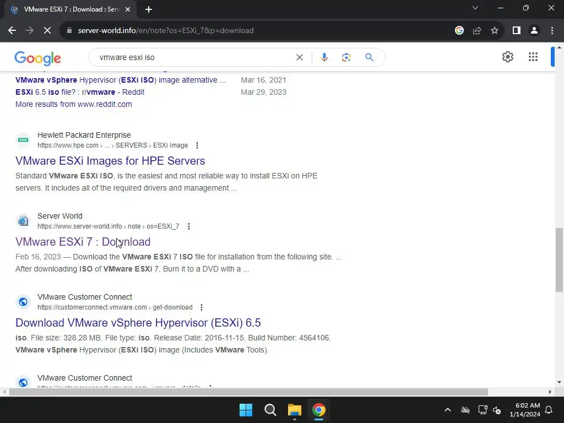This screenshot has width=564, height=423.
Task: Clear the search box with X
Action: click(x=299, y=57)
